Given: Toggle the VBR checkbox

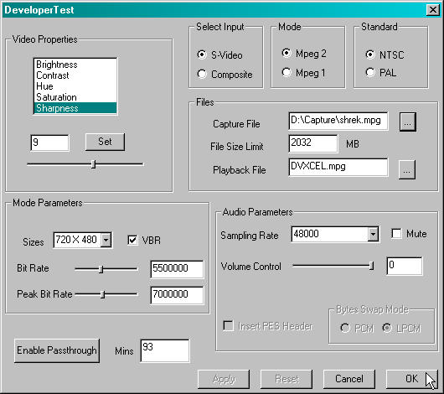Looking at the screenshot, I should click(132, 240).
